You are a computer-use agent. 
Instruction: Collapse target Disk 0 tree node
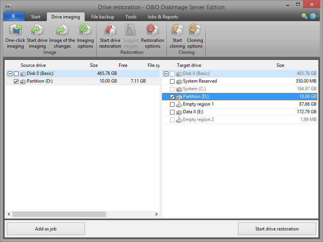[x=166, y=74]
